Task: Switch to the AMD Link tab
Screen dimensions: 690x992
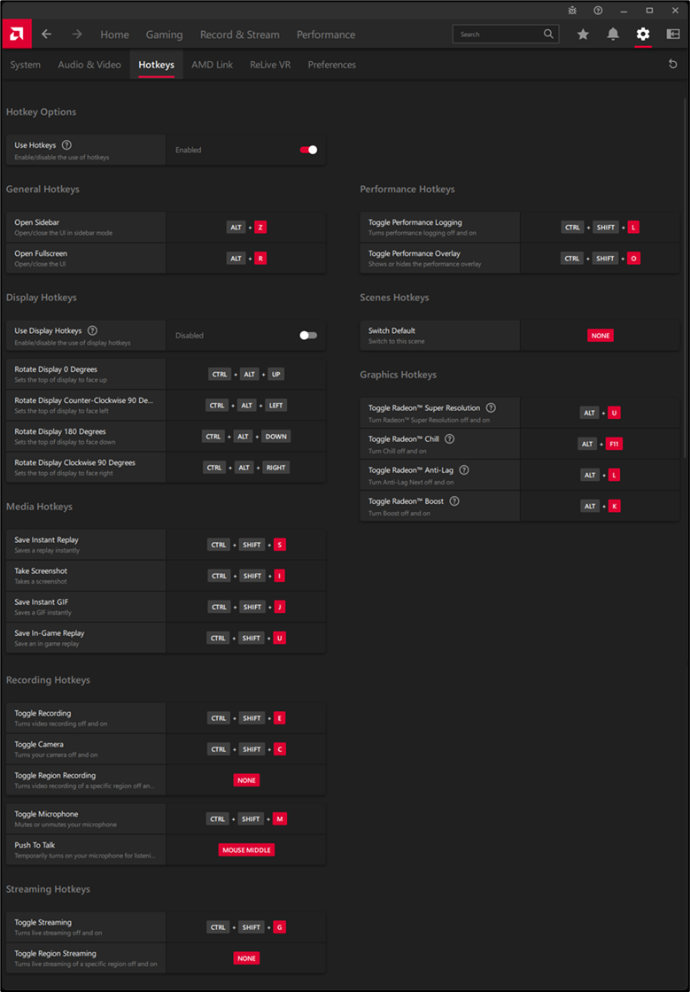Action: [212, 65]
